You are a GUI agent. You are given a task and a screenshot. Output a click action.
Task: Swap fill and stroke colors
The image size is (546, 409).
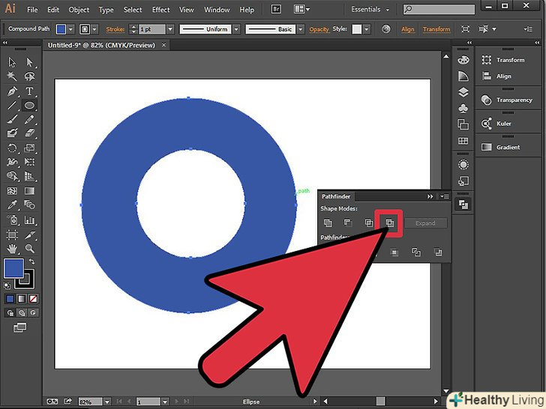pyautogui.click(x=31, y=261)
